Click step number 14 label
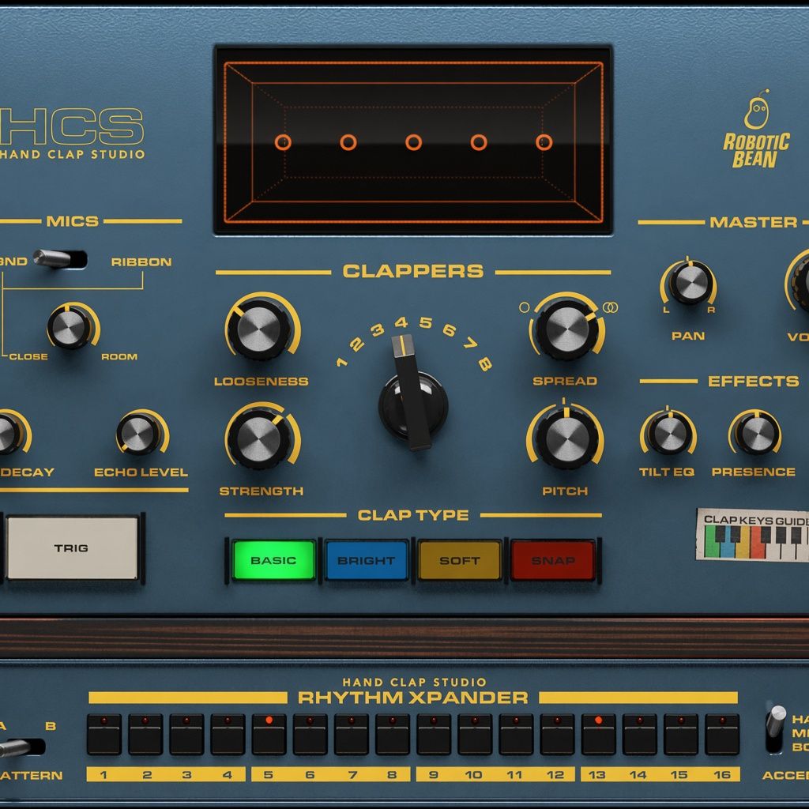 click(x=638, y=774)
